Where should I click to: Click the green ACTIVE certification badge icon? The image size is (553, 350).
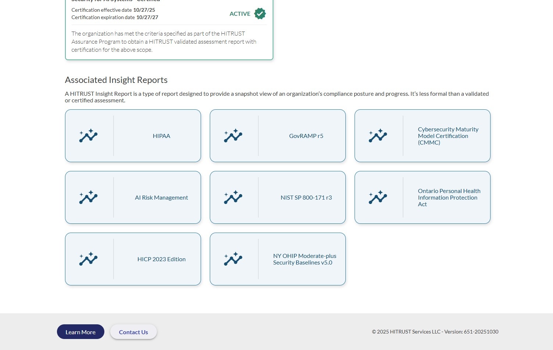[260, 14]
